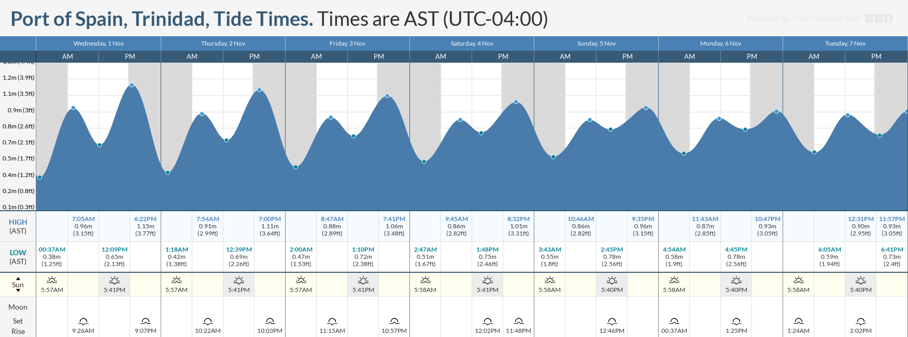Screen dimensions: 908x337
Task: Select the Friday 7:41PM high tide peak marker
Action: (387, 96)
